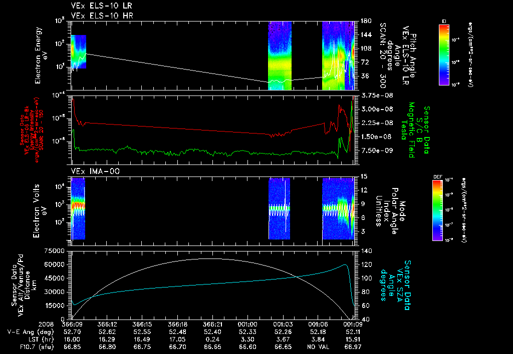The width and height of the screenshot is (513, 354).
Task: Click the time tick label '001:09'
Action: 353,324
